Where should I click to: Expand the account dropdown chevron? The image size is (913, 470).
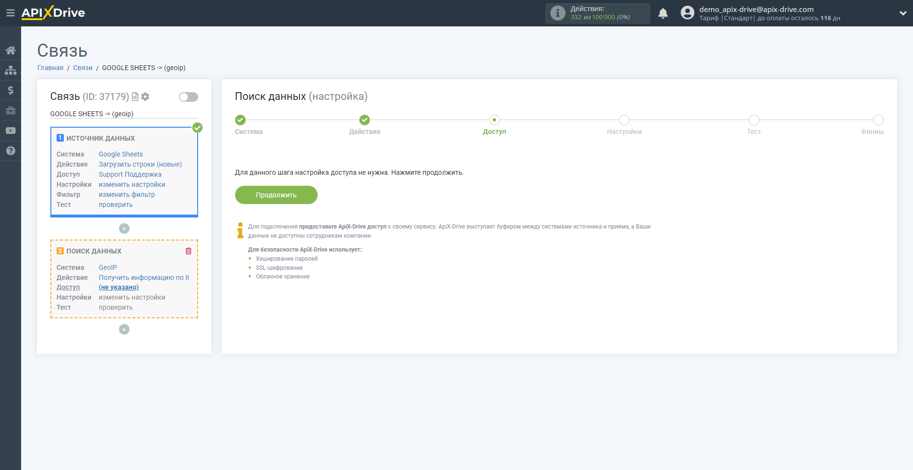tap(902, 13)
